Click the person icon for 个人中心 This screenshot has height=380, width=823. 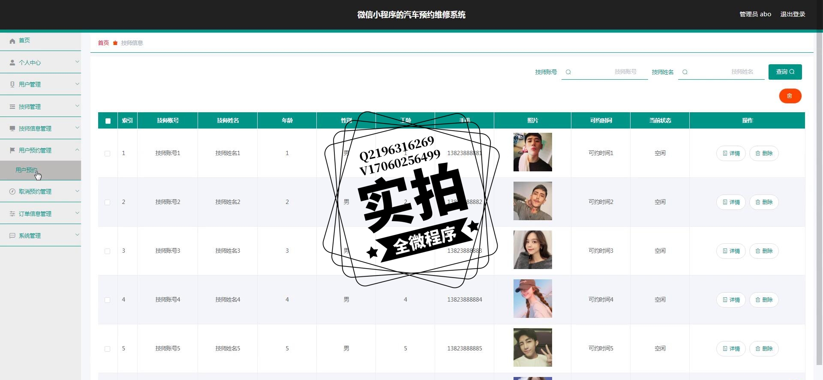(x=12, y=63)
